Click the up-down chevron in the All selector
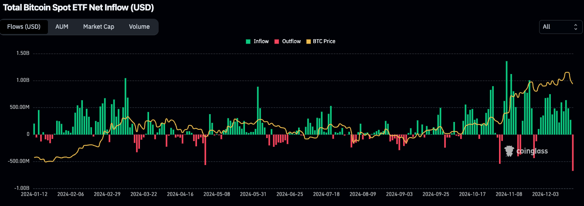 (575, 27)
